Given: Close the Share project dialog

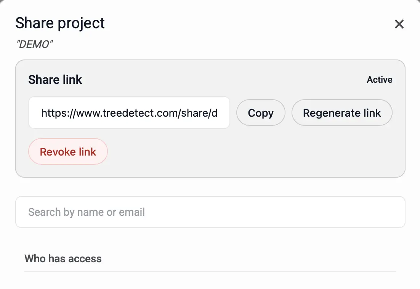Looking at the screenshot, I should [x=399, y=24].
